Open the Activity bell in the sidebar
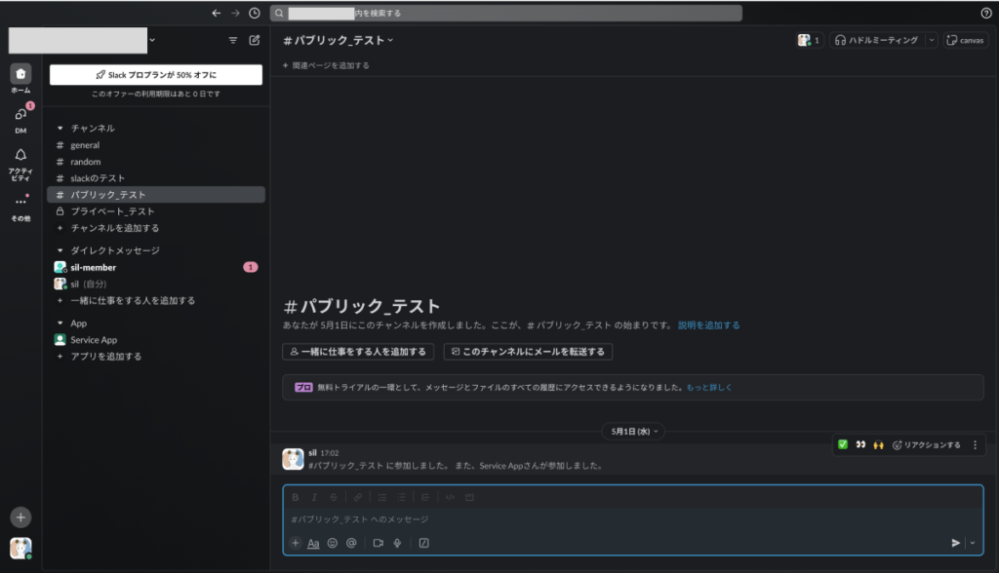Viewport: 999px width, 573px height. coord(20,155)
